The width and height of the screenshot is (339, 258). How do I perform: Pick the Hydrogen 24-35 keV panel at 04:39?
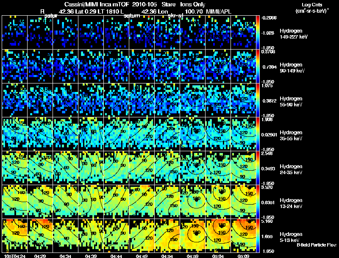click(91, 168)
